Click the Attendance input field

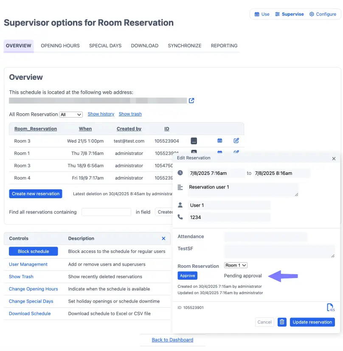coord(266,236)
